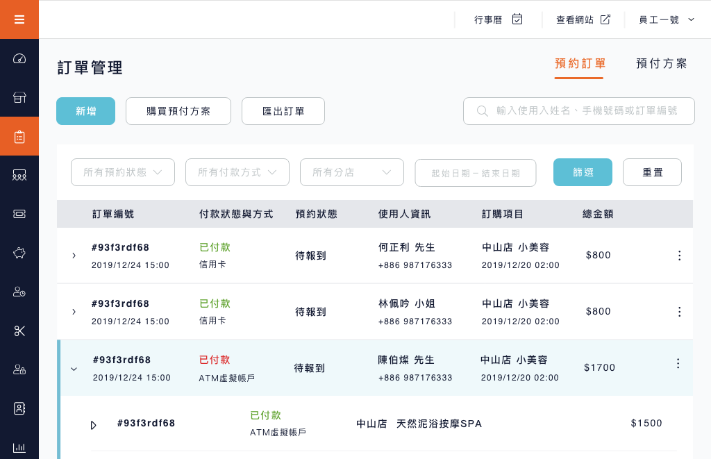Open the user with lock icon in sidebar
The width and height of the screenshot is (711, 459).
pos(19,369)
